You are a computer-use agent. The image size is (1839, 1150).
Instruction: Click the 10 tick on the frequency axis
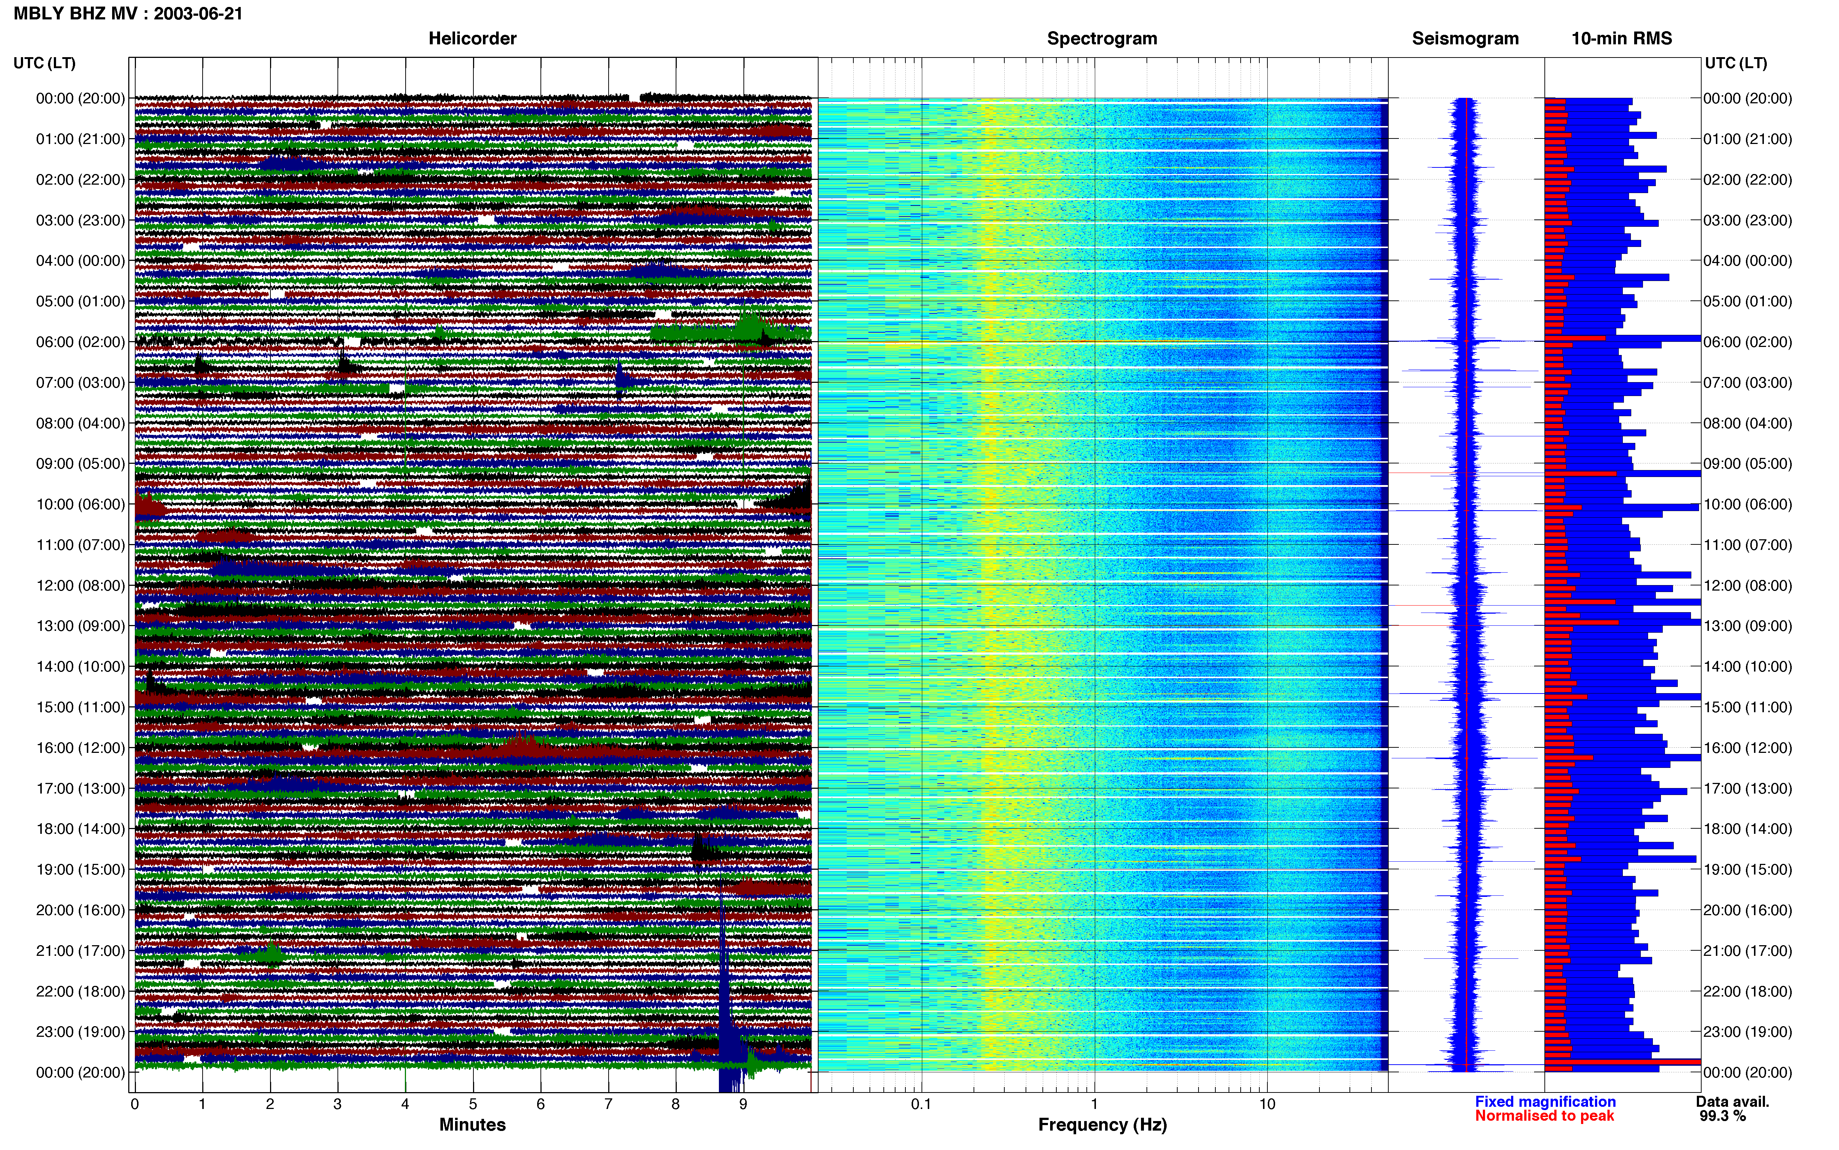coord(1267,1103)
